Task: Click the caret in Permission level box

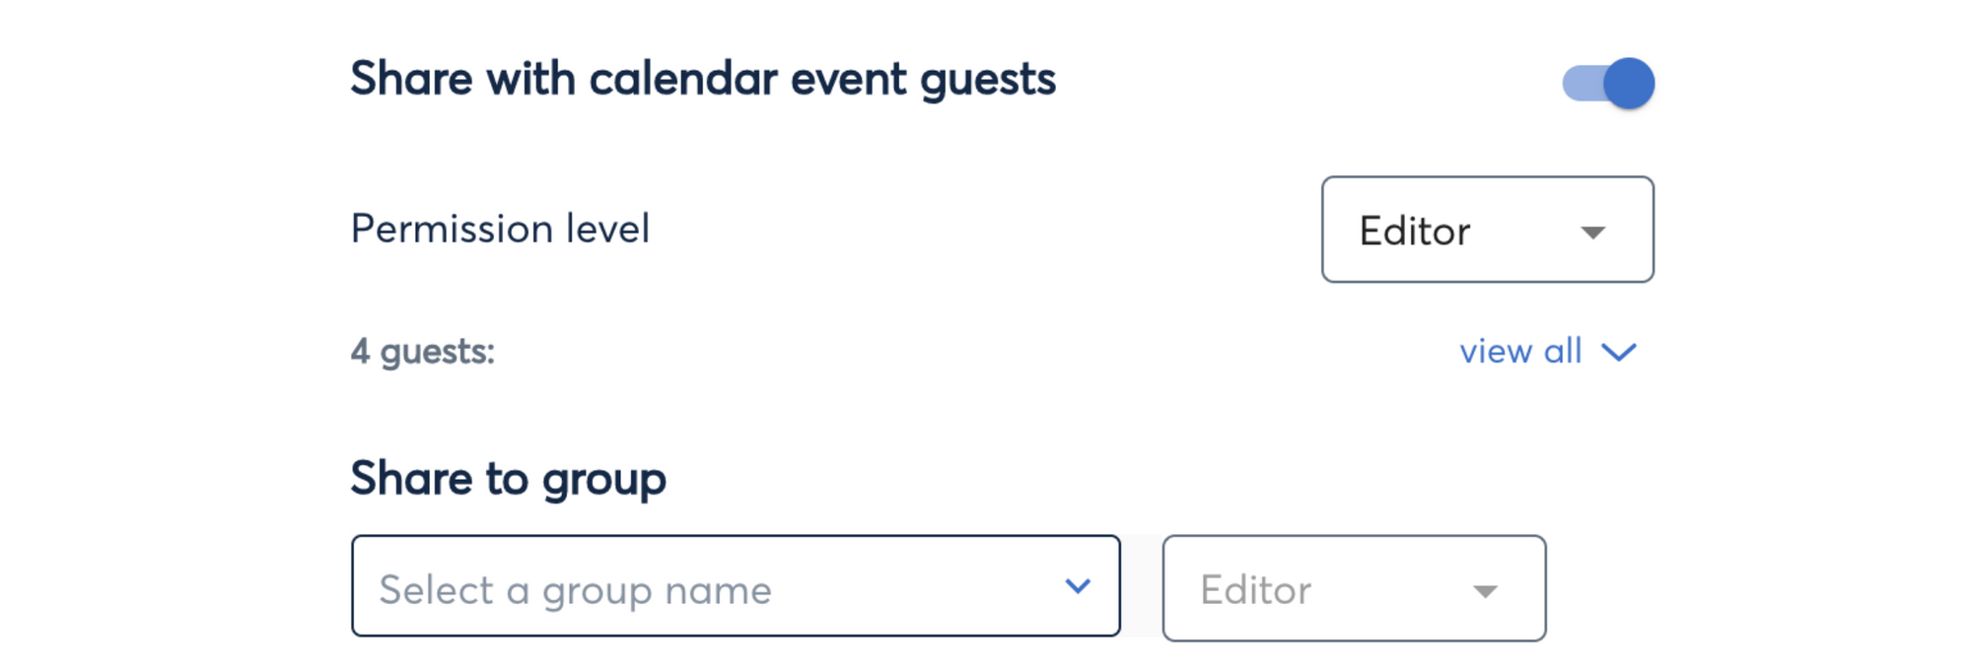Action: pos(1592,233)
